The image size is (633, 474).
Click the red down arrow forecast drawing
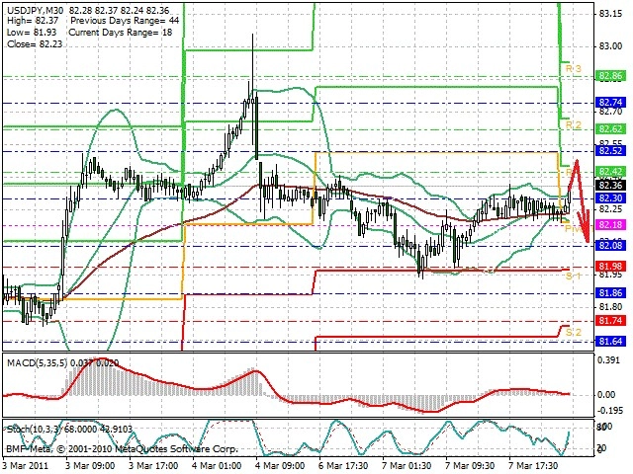(x=580, y=200)
